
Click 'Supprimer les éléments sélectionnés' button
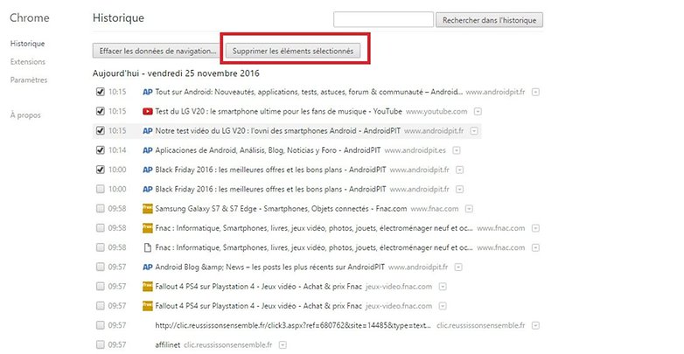(293, 51)
